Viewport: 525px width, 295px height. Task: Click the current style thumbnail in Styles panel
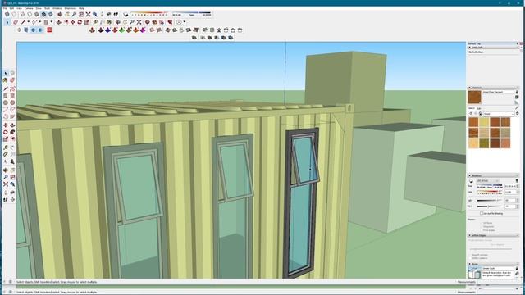point(474,273)
